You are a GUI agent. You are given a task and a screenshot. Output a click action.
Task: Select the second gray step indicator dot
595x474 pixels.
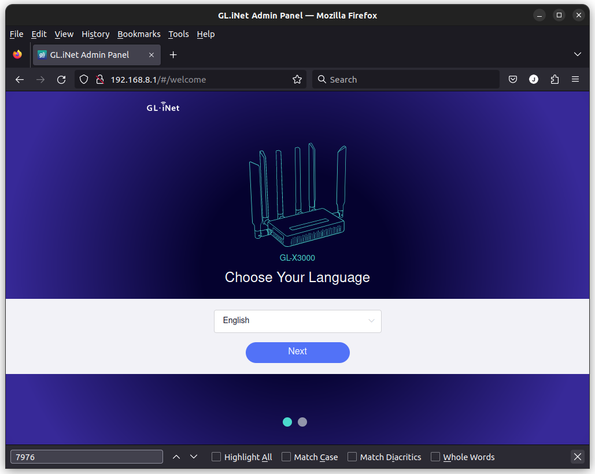302,421
